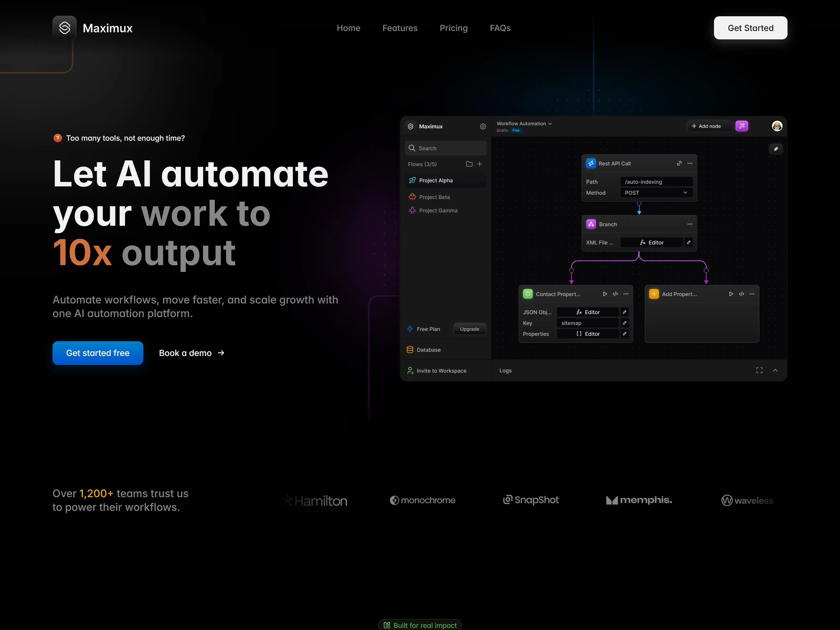Expand the Workflow Automation dropdown
Viewport: 840px width, 630px height.
point(524,124)
